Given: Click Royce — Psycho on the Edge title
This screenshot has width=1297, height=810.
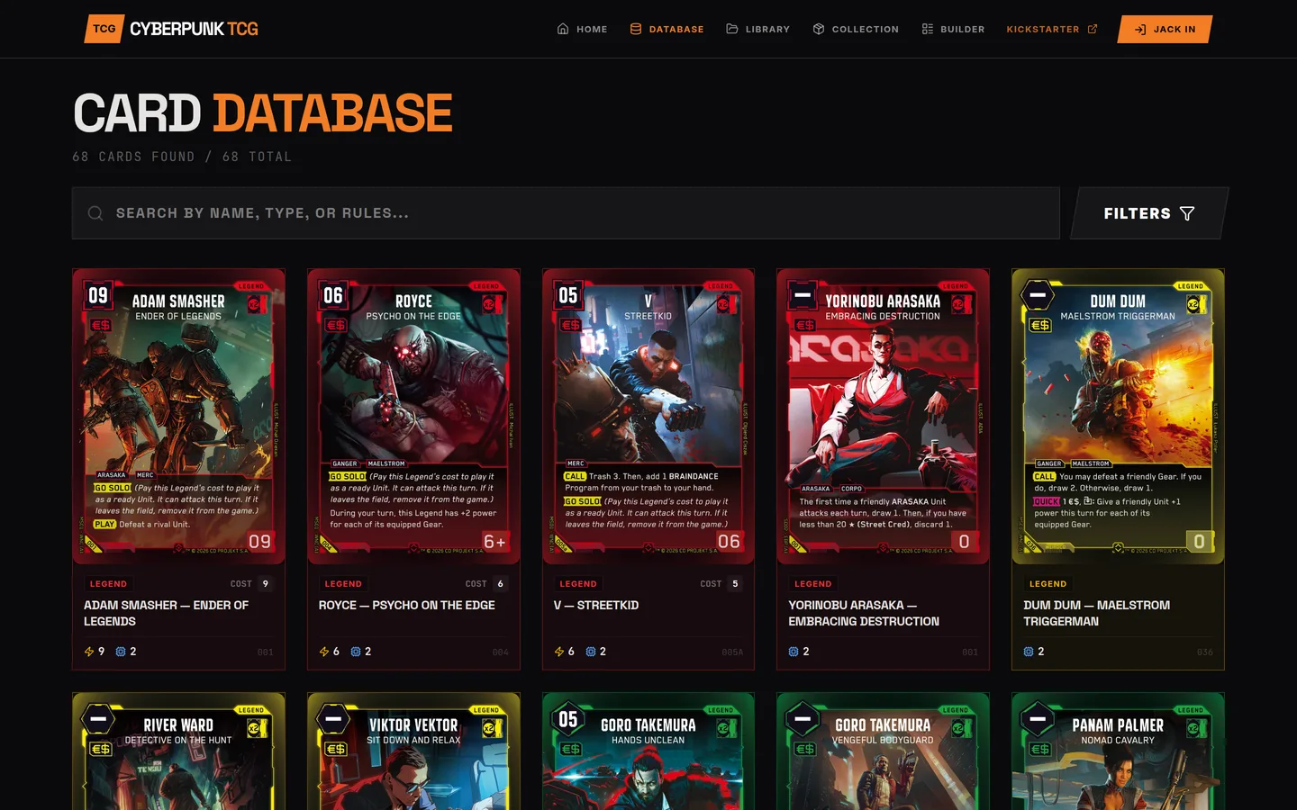Looking at the screenshot, I should tap(407, 605).
